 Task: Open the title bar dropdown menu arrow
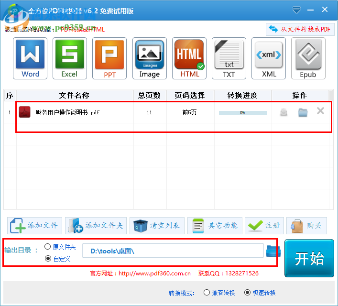point(296,10)
